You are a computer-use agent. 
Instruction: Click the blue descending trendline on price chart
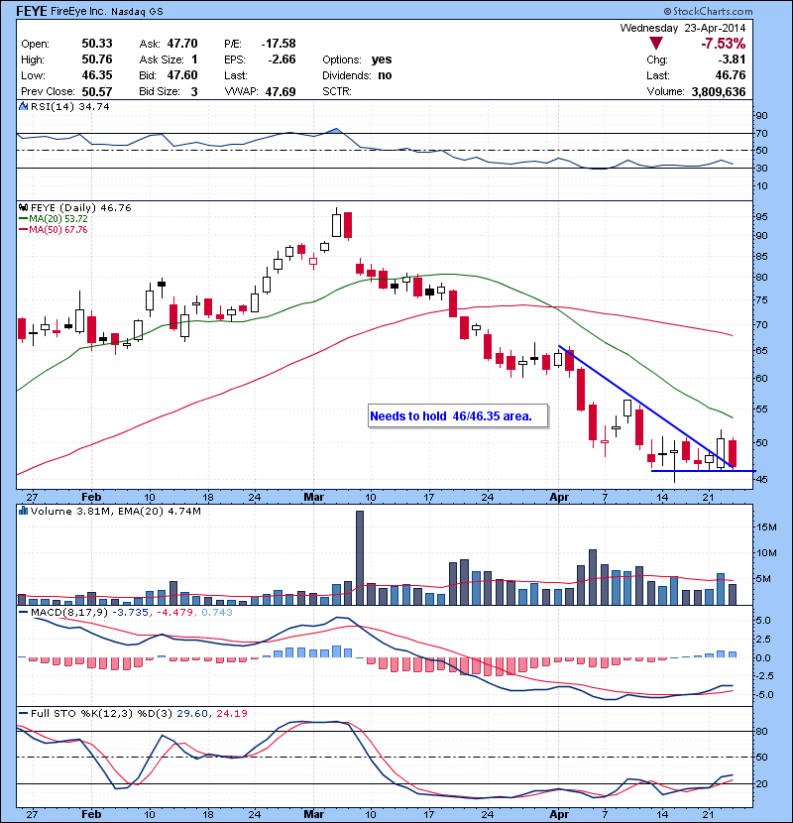[x=645, y=407]
